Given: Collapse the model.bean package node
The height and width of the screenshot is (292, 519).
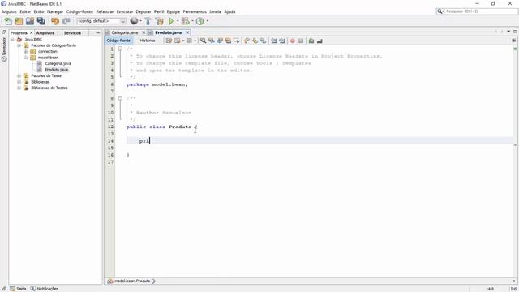Looking at the screenshot, I should [x=26, y=58].
